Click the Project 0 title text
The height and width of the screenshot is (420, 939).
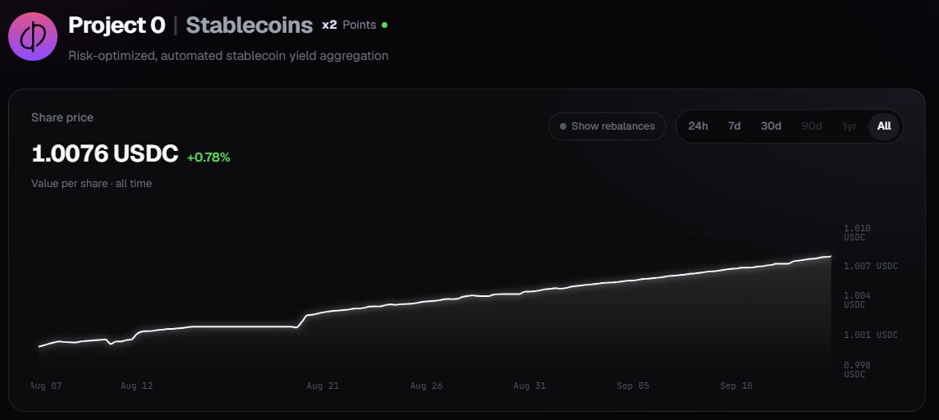117,25
